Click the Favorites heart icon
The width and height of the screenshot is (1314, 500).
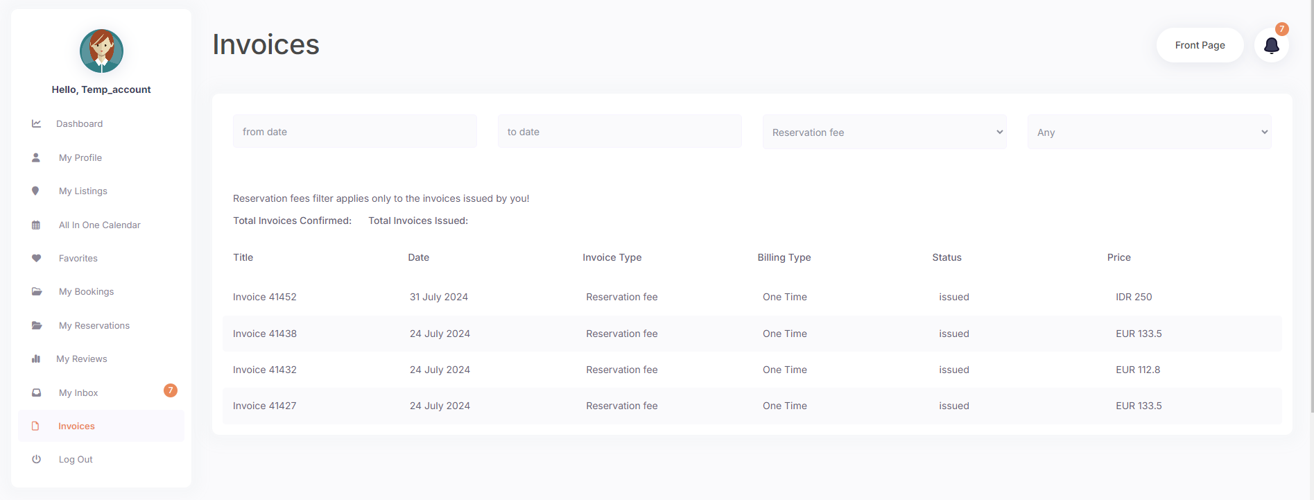tap(36, 258)
